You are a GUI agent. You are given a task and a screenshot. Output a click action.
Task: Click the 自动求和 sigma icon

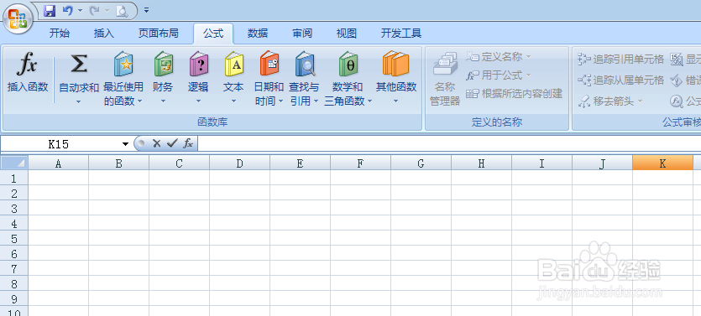tap(79, 65)
